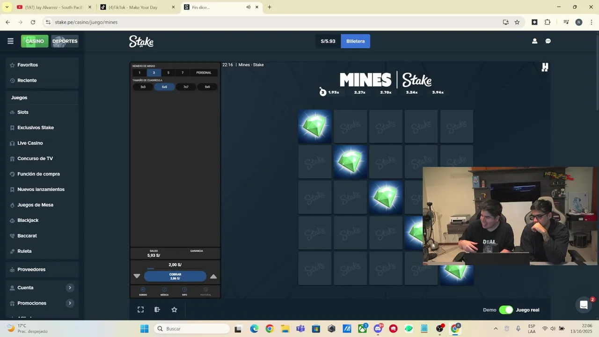This screenshot has width=599, height=337.
Task: Open Live Casino in sidebar
Action: [x=30, y=143]
